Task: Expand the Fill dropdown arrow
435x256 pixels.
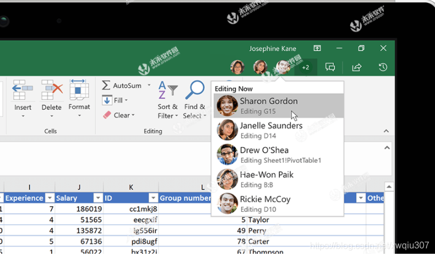Action: pos(126,100)
